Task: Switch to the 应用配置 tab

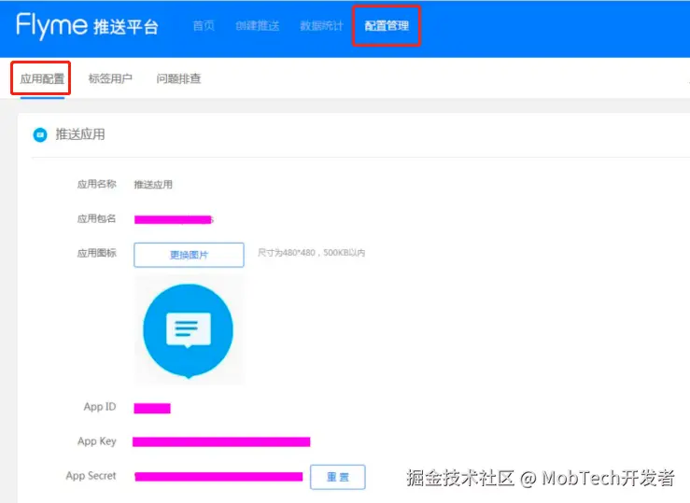Action: (42, 78)
